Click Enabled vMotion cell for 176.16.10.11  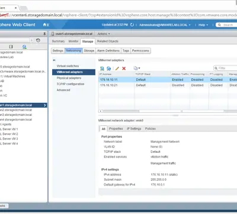pyautogui.click(x=178, y=80)
